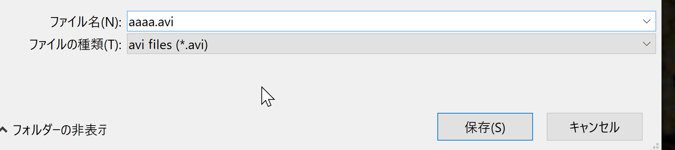
Task: Click the キャンセル cancel button
Action: tap(594, 127)
